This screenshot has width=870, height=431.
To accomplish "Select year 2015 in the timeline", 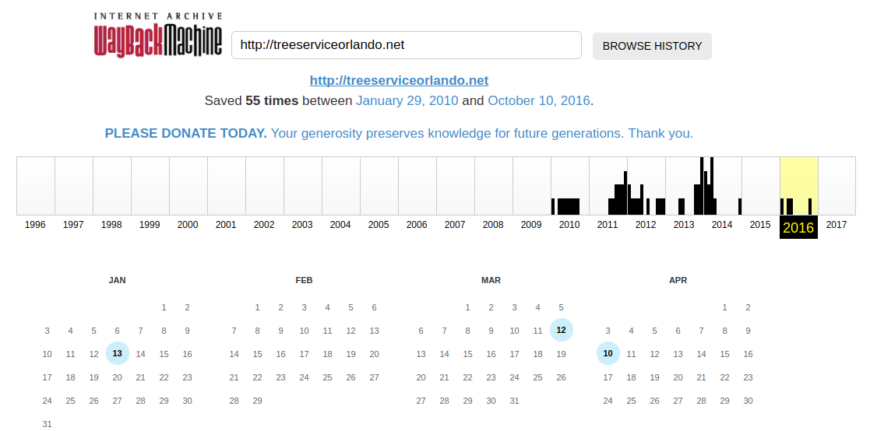I will click(x=760, y=224).
